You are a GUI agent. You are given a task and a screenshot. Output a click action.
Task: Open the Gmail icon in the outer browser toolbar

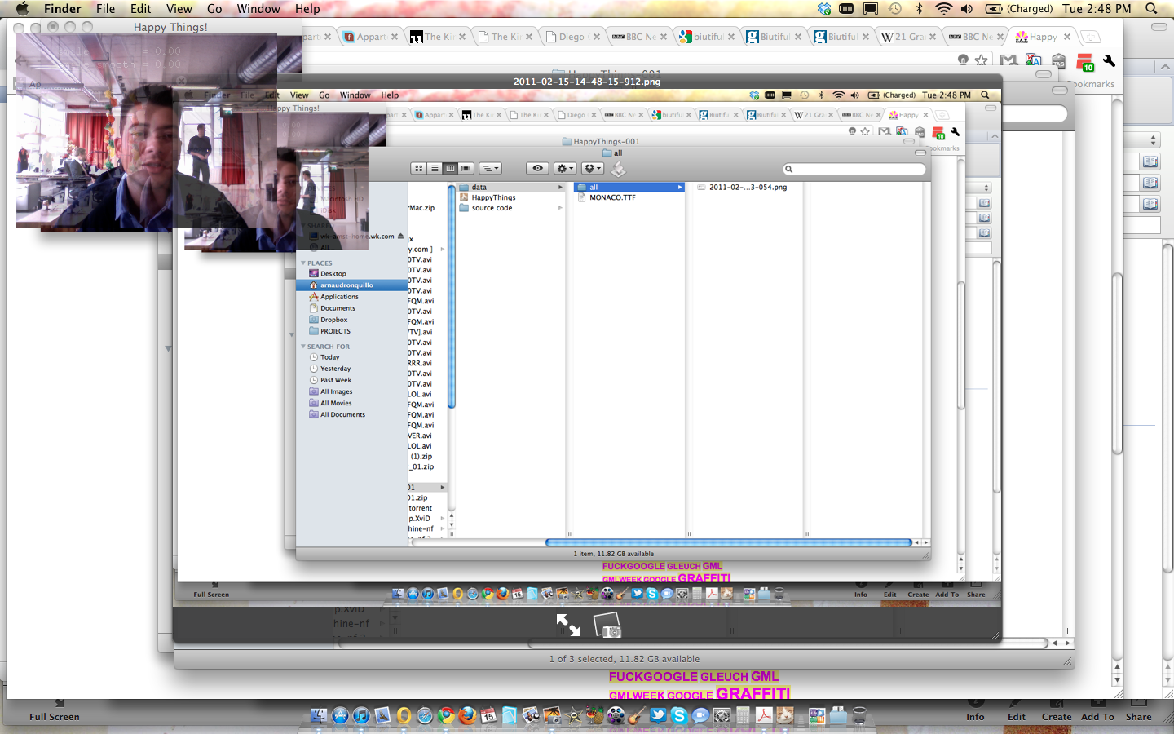(x=1008, y=60)
